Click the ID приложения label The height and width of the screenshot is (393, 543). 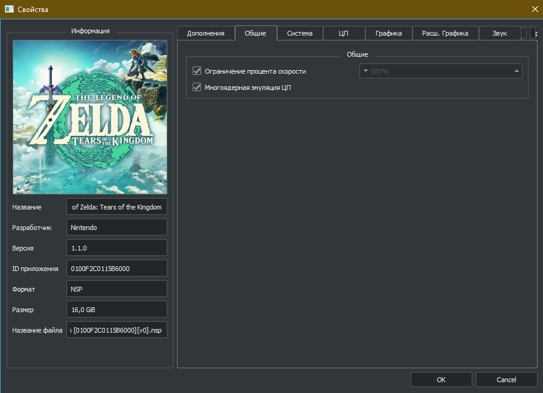tap(35, 269)
